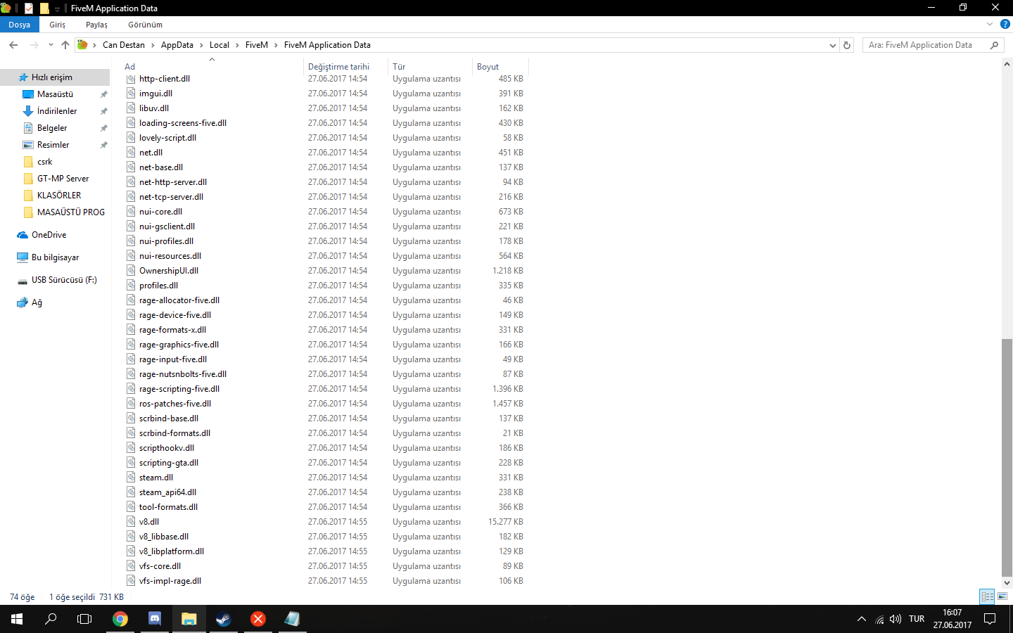Open Steam from the taskbar

tap(223, 619)
